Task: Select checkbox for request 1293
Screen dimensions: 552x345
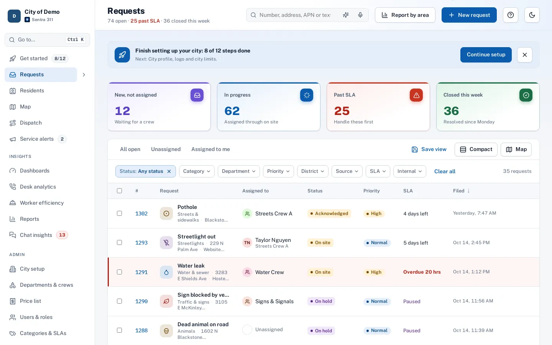Action: tap(119, 243)
